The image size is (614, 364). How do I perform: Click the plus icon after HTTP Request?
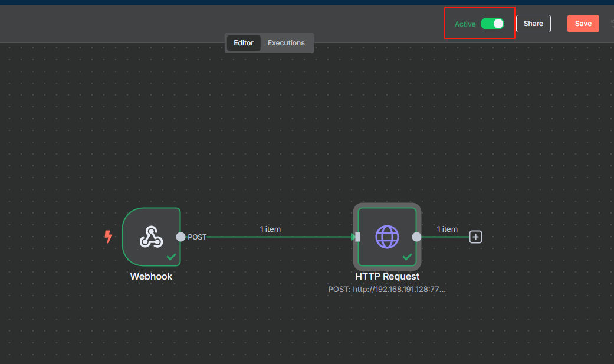pyautogui.click(x=475, y=237)
